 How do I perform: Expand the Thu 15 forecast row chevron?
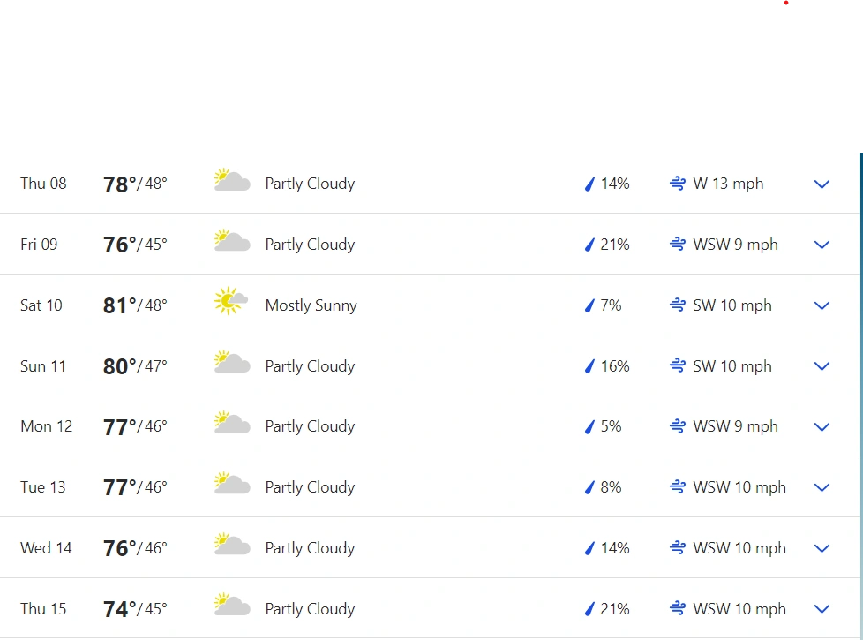[x=822, y=609]
